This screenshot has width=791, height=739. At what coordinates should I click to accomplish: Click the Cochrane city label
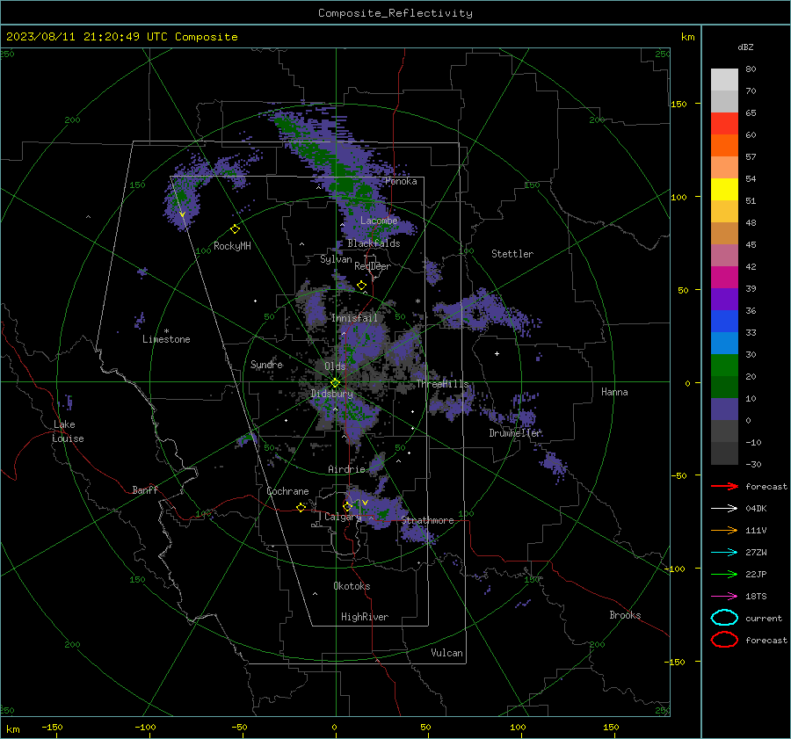pos(287,491)
